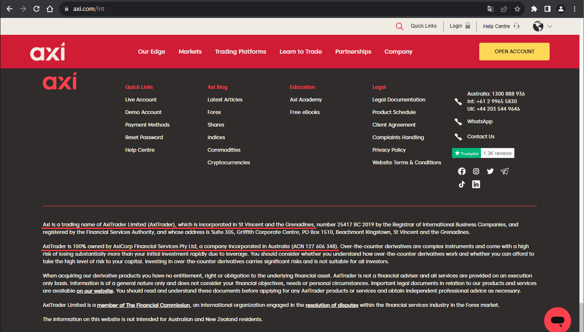This screenshot has width=584, height=332.
Task: Click the WhatsApp contact link
Action: pyautogui.click(x=480, y=122)
